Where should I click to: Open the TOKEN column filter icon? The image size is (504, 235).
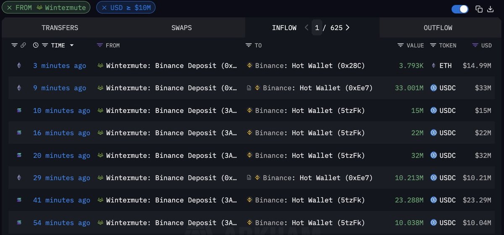tap(433, 45)
